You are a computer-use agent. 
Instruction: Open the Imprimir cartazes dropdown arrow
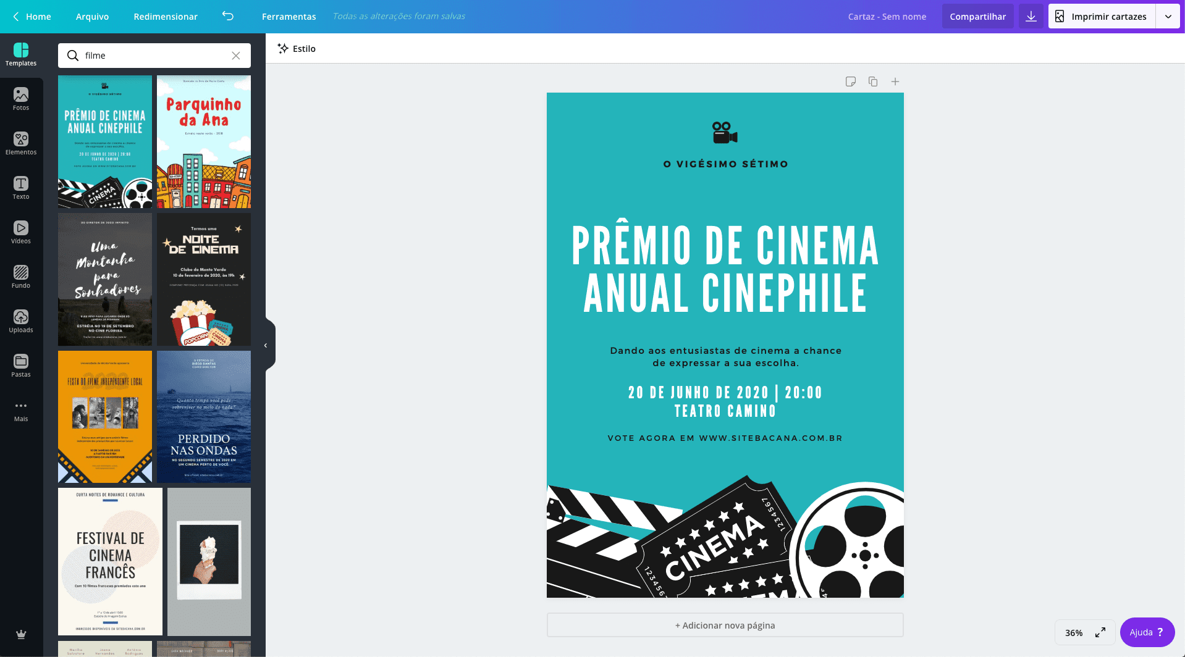tap(1168, 16)
